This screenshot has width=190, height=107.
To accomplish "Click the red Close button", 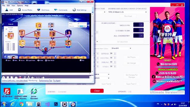I will pos(97,91).
